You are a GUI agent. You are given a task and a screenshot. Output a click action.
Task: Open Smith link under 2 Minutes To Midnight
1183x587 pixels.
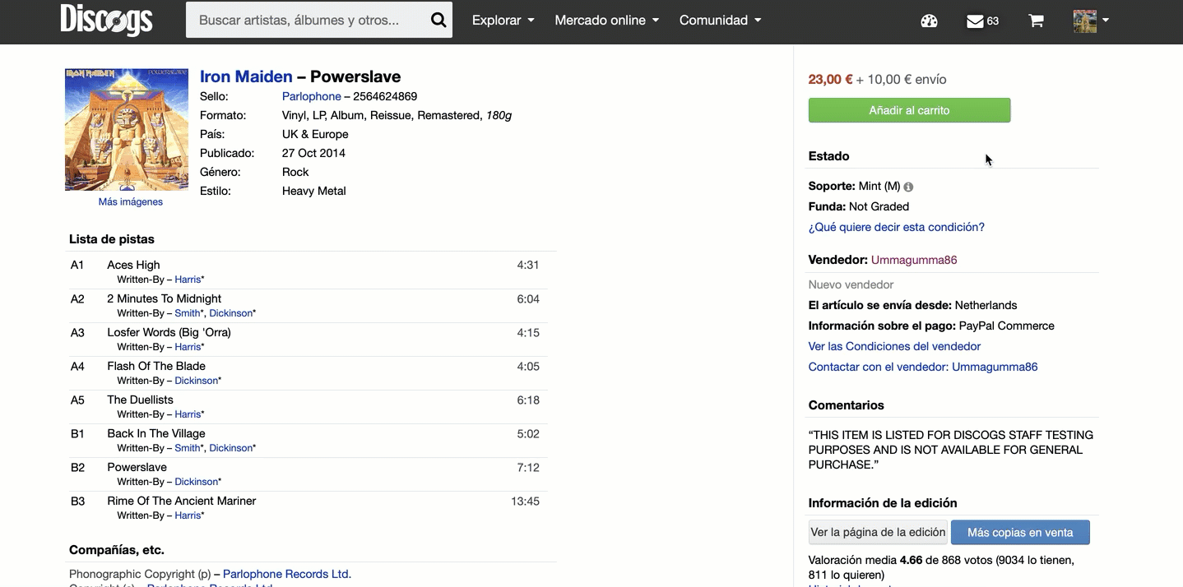point(188,313)
